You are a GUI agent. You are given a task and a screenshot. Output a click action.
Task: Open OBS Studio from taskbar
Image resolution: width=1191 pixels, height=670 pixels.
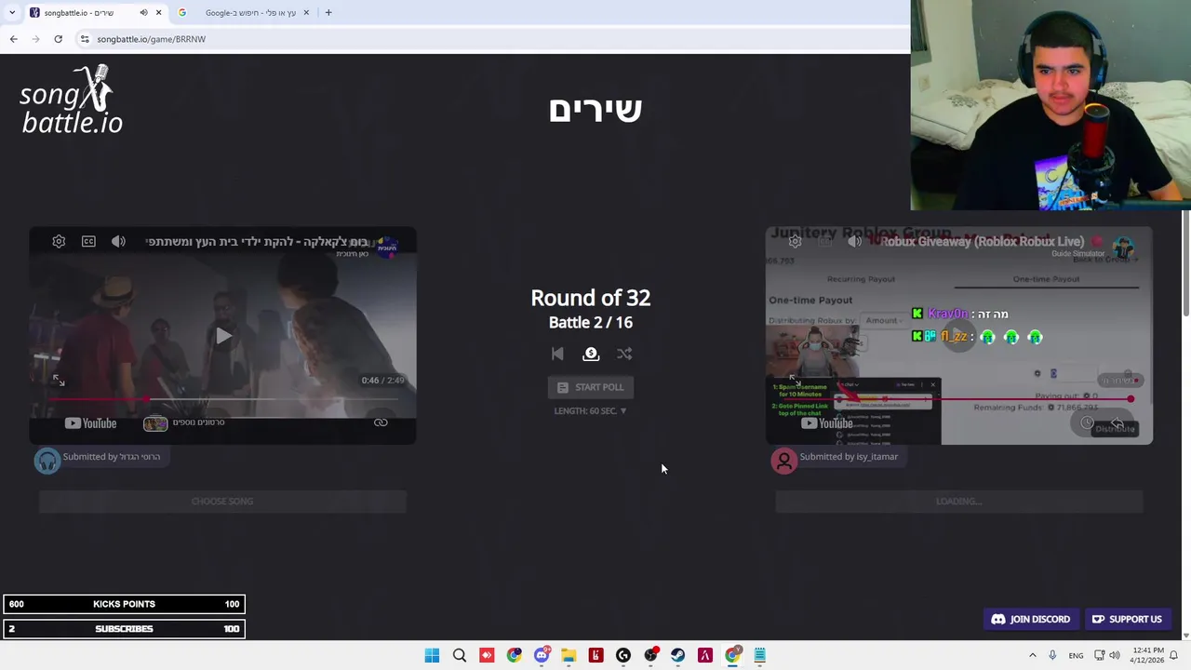[650, 656]
